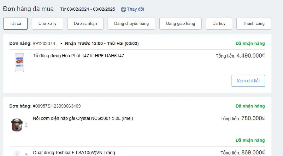Show orders under Đang chuyển hàng
This screenshot has height=156, width=283.
click(x=131, y=24)
